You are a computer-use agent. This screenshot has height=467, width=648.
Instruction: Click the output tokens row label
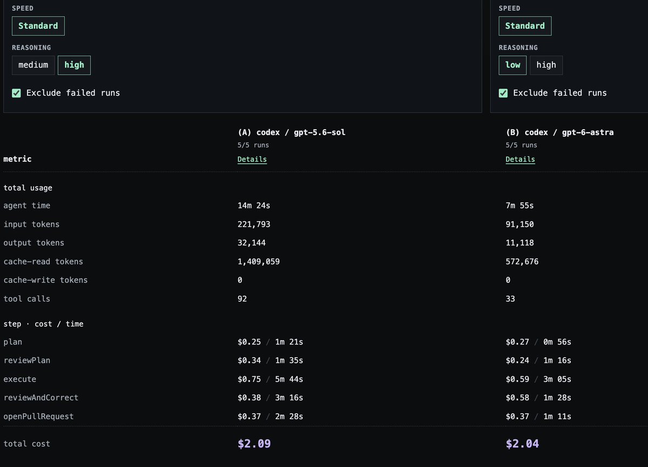click(34, 243)
